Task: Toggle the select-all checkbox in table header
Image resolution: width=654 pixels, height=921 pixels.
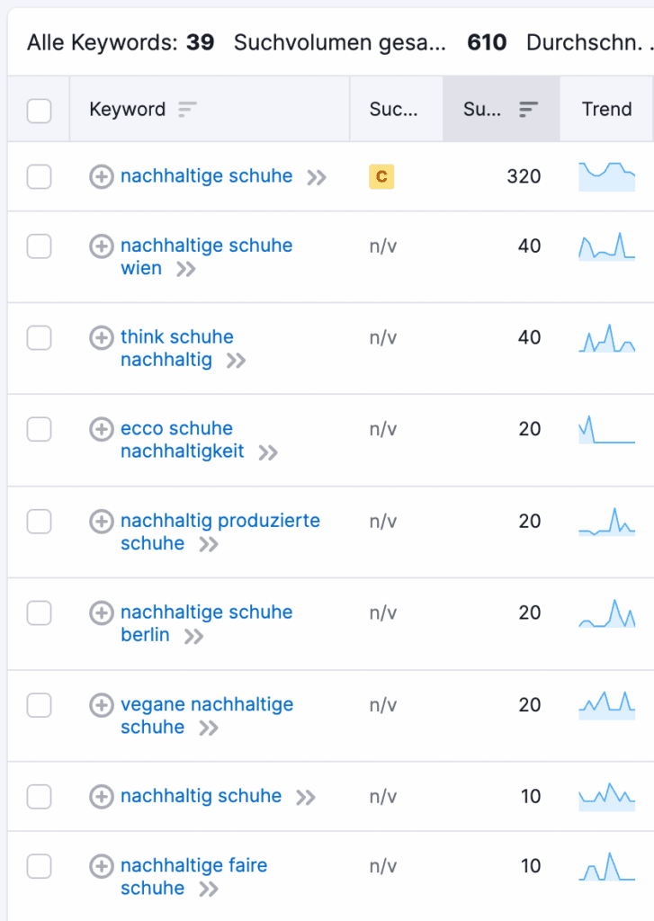Action: [39, 111]
